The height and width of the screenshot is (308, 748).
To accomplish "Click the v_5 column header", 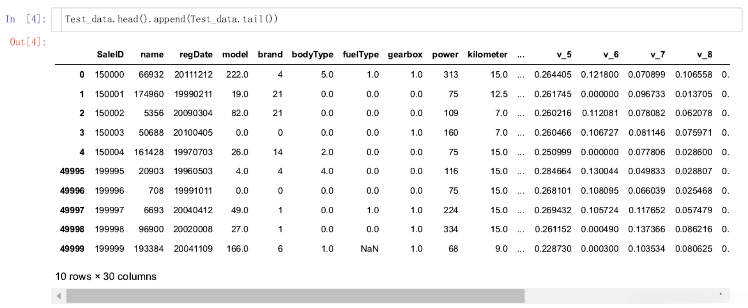I will click(564, 55).
